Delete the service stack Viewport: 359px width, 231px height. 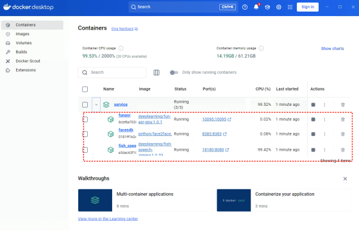point(343,105)
